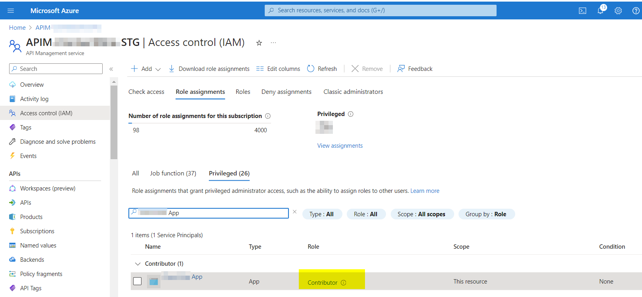Select the Job function (37) sub-tab
The width and height of the screenshot is (642, 297).
(173, 173)
